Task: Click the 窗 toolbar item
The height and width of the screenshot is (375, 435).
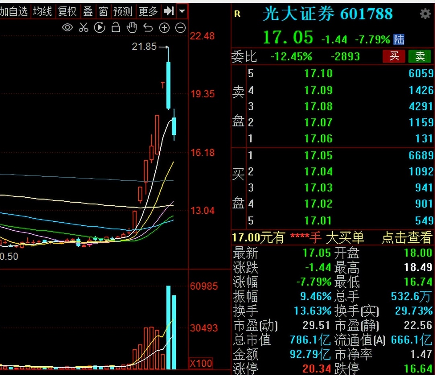Action: 103,12
